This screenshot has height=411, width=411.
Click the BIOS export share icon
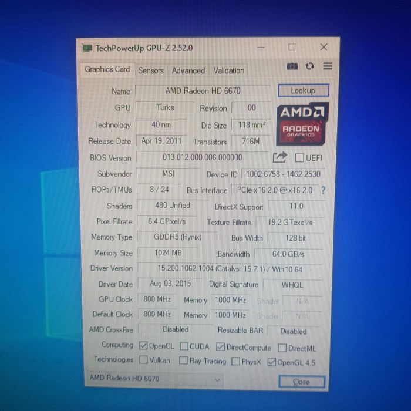(x=279, y=157)
